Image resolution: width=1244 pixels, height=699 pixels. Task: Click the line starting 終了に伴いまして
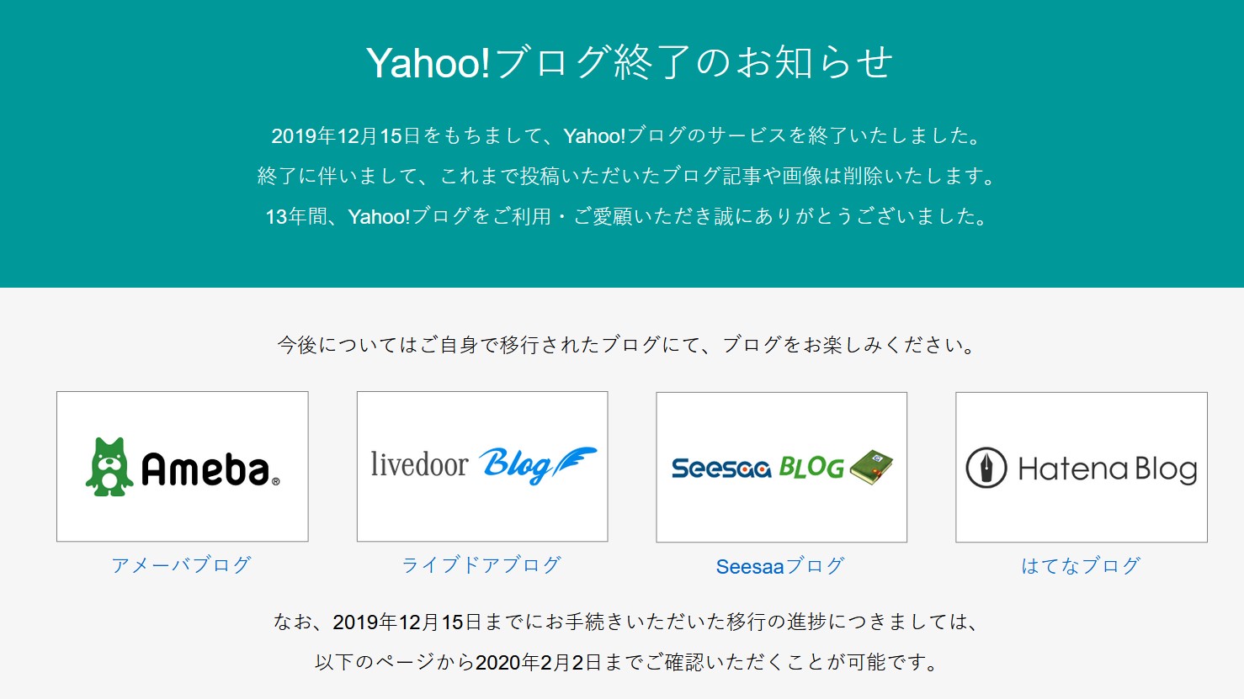[627, 177]
